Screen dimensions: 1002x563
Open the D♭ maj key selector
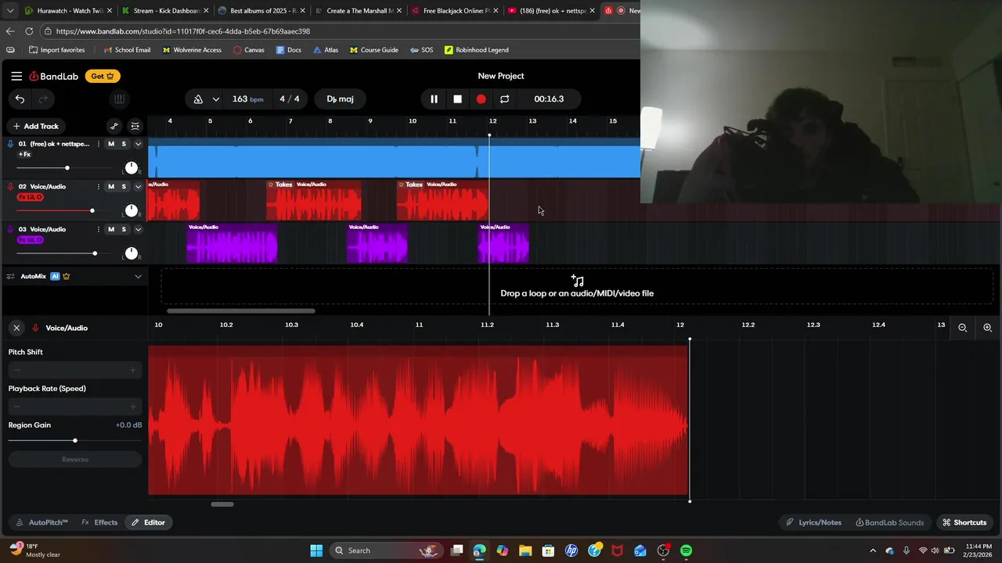[340, 99]
